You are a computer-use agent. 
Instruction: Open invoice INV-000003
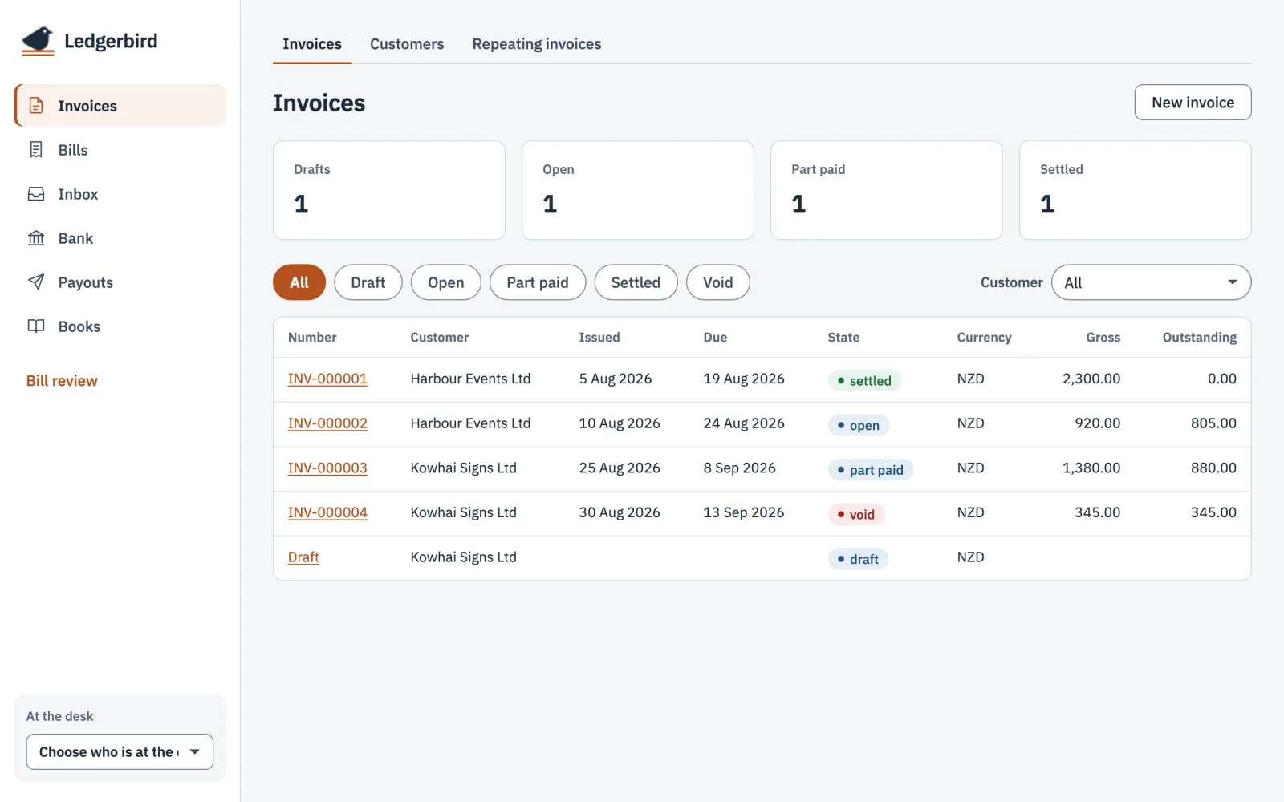[327, 468]
